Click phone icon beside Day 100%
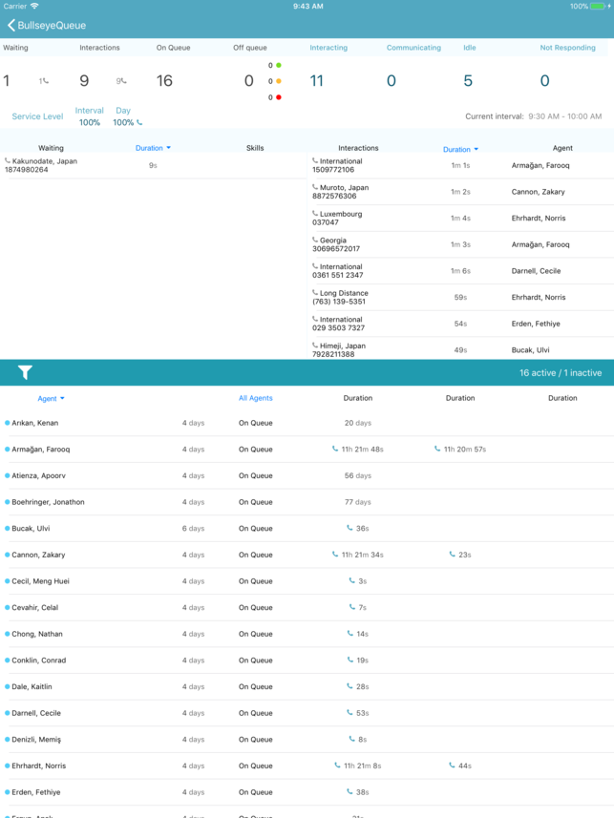This screenshot has height=818, width=614. (139, 122)
